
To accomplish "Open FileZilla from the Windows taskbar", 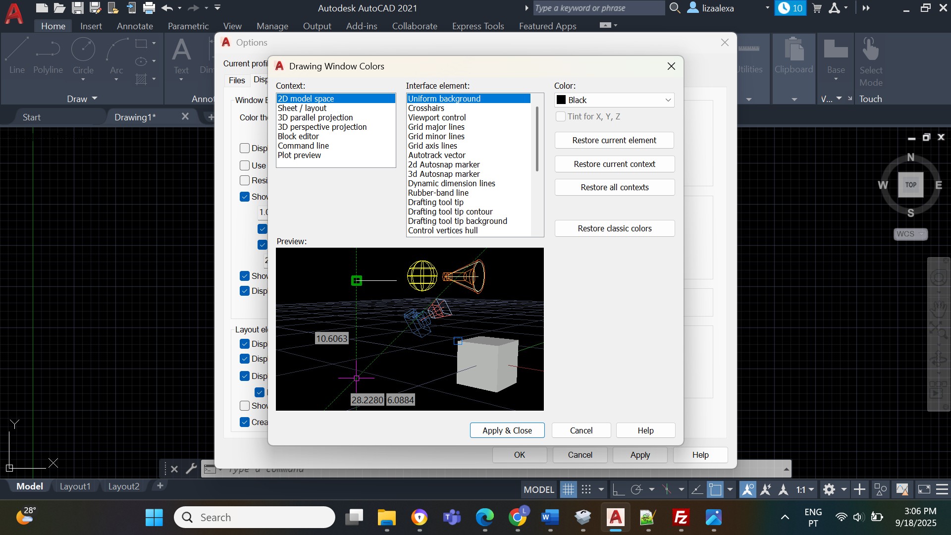I will (681, 518).
